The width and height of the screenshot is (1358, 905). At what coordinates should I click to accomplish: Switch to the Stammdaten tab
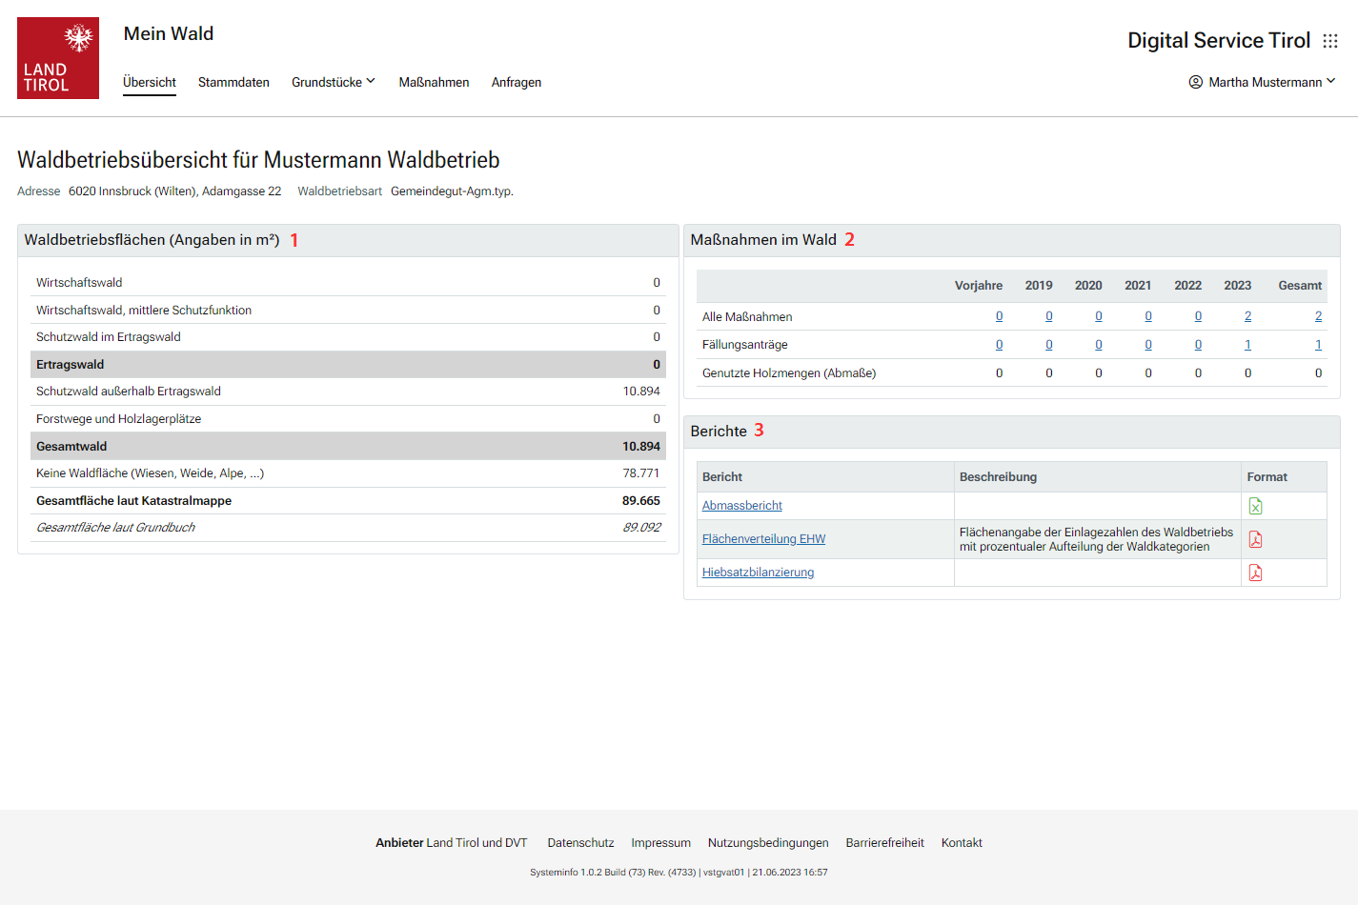(x=233, y=82)
